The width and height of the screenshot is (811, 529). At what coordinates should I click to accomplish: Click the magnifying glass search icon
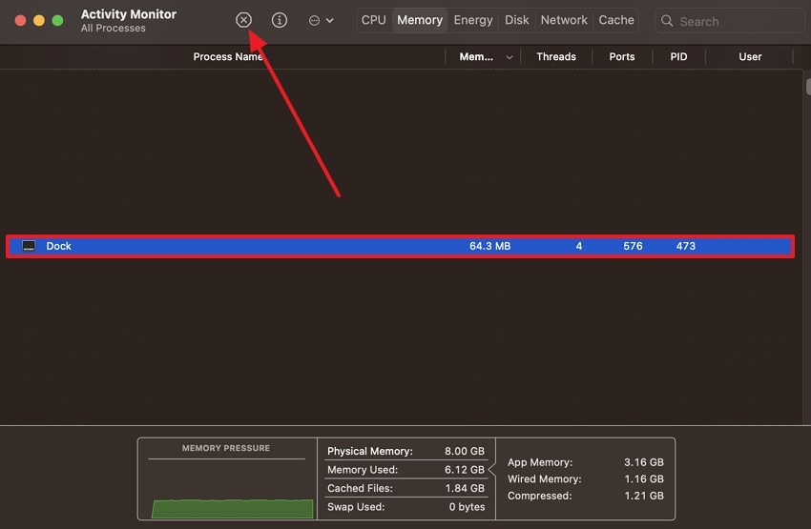point(667,21)
